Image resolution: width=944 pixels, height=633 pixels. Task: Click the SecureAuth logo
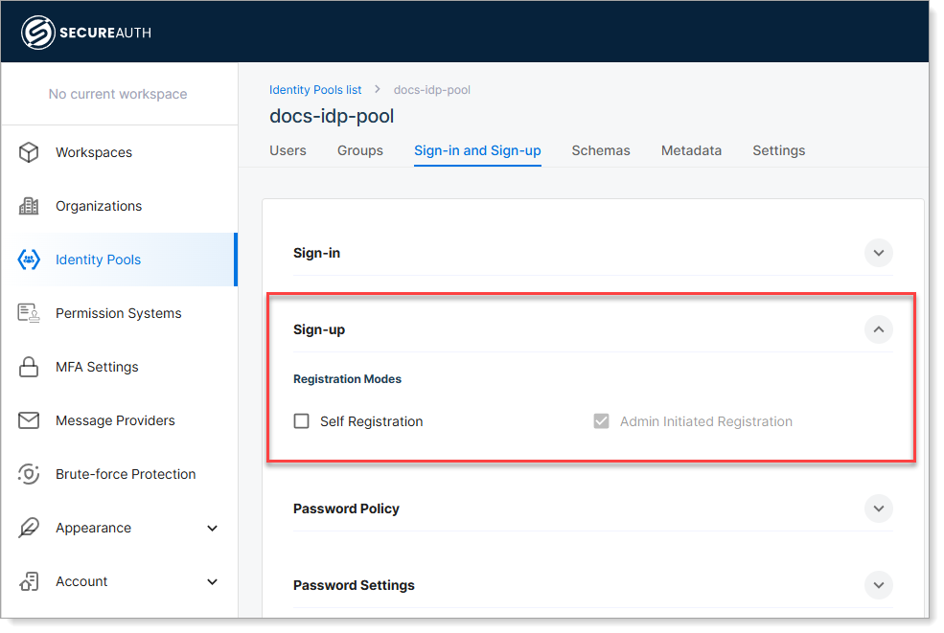pos(86,33)
